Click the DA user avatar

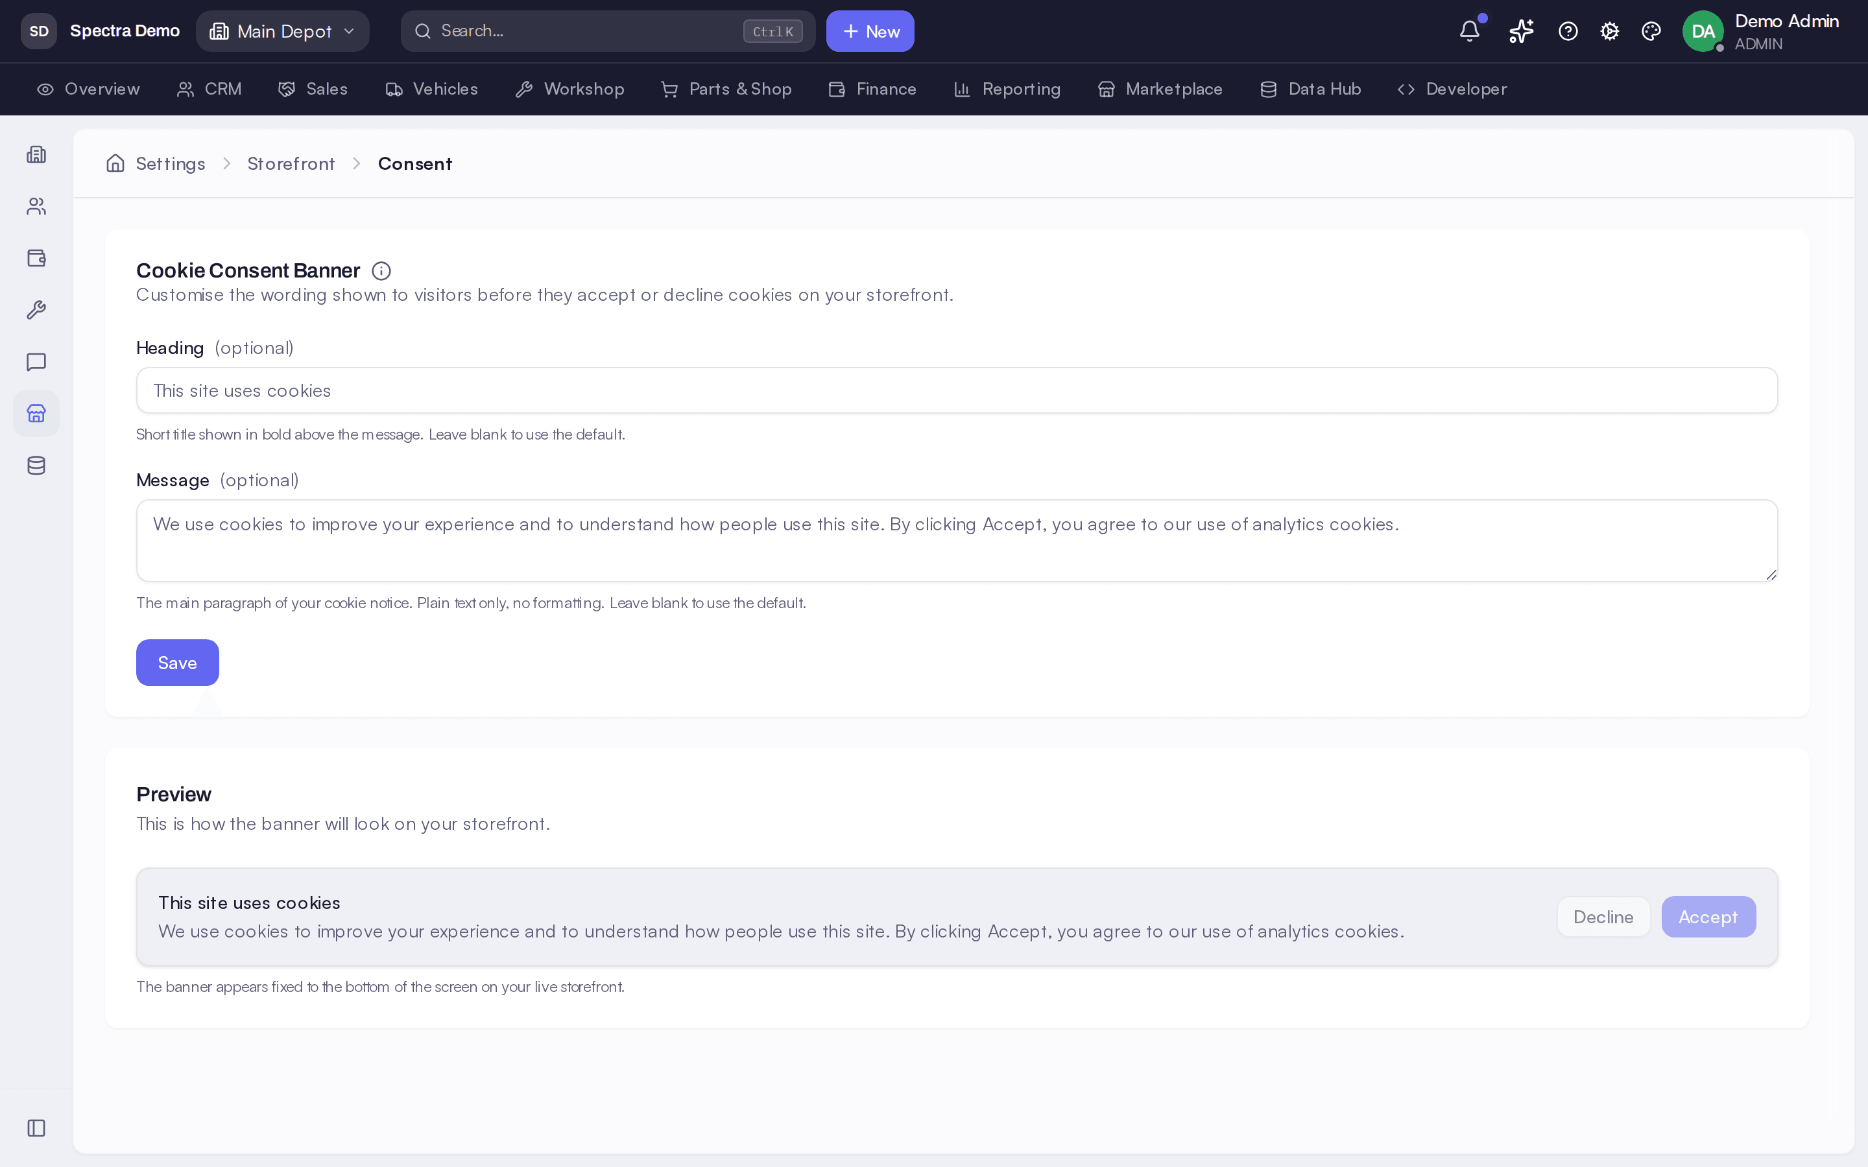[1703, 31]
